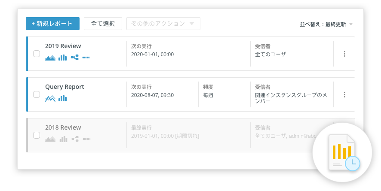The height and width of the screenshot is (191, 381).
Task: Click the 関連インスタンスグループのメンバー recipient text
Action: pyautogui.click(x=291, y=98)
